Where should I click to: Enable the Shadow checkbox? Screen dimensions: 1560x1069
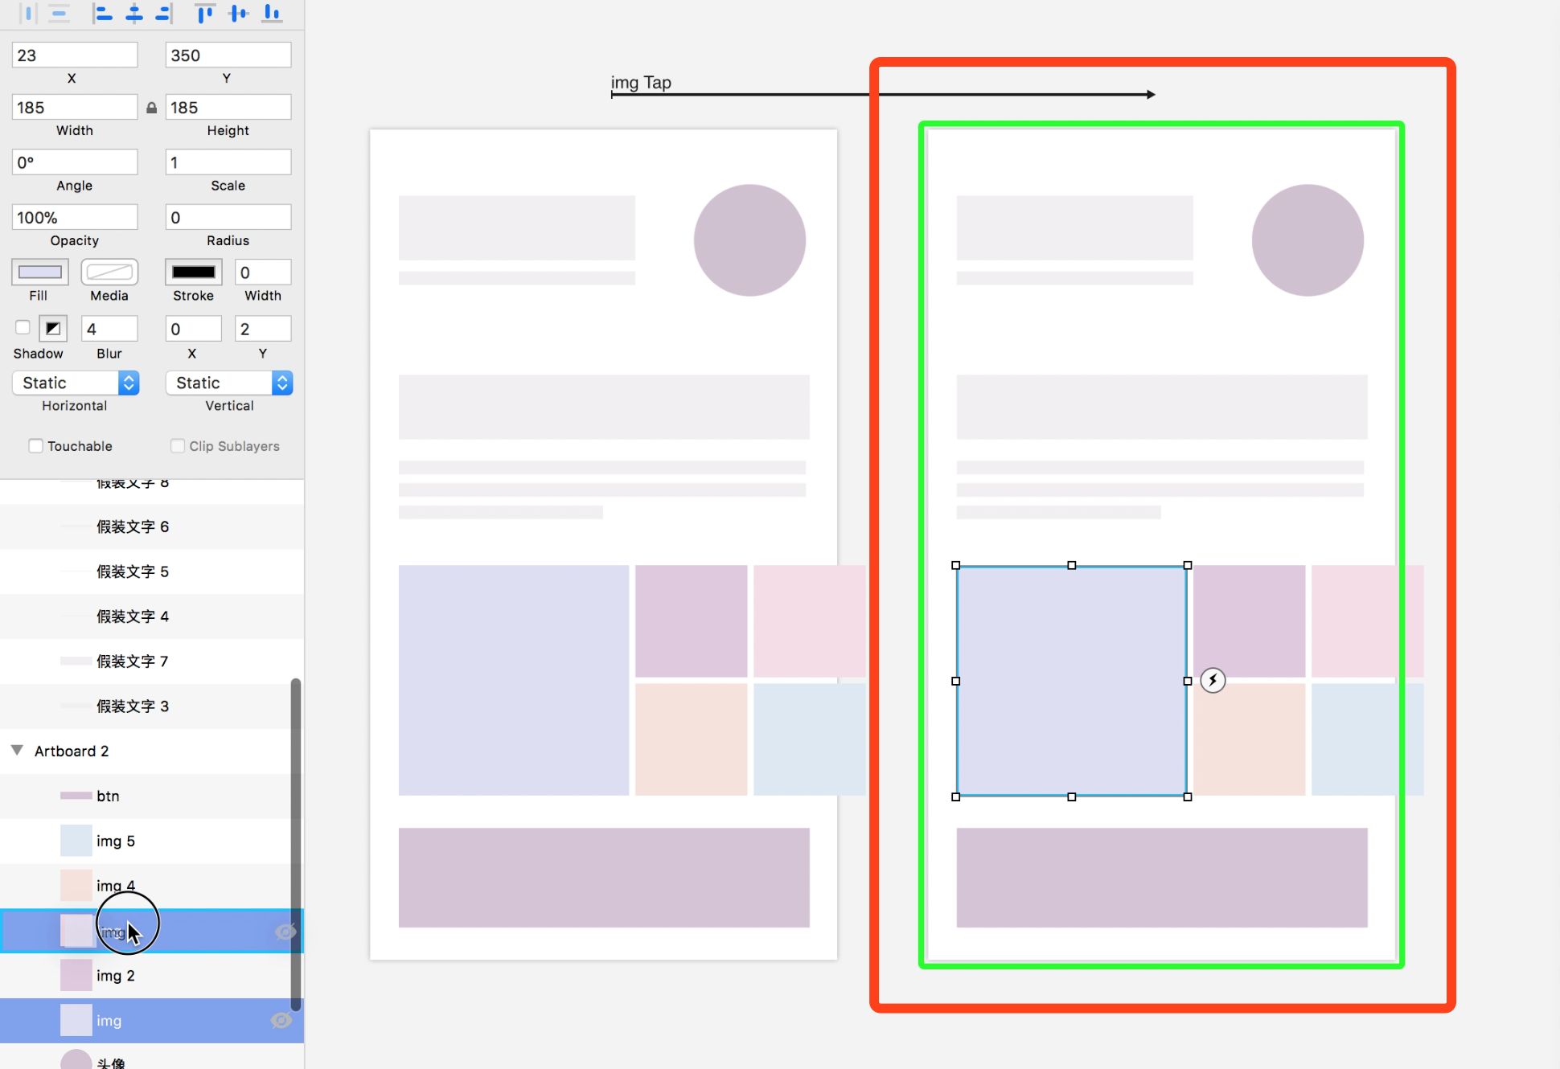[x=23, y=327]
